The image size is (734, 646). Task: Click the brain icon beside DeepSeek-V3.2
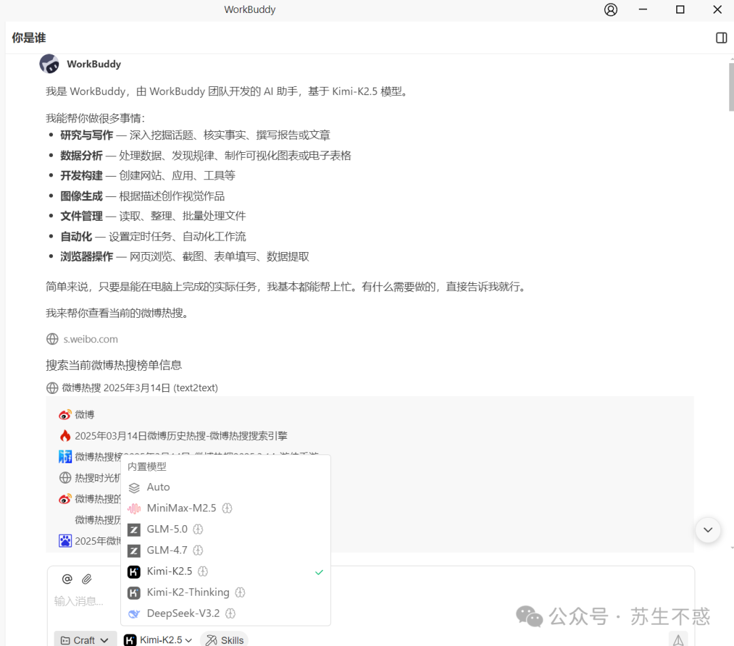(230, 613)
